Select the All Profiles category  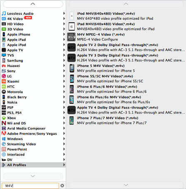pyautogui.click(x=33, y=165)
